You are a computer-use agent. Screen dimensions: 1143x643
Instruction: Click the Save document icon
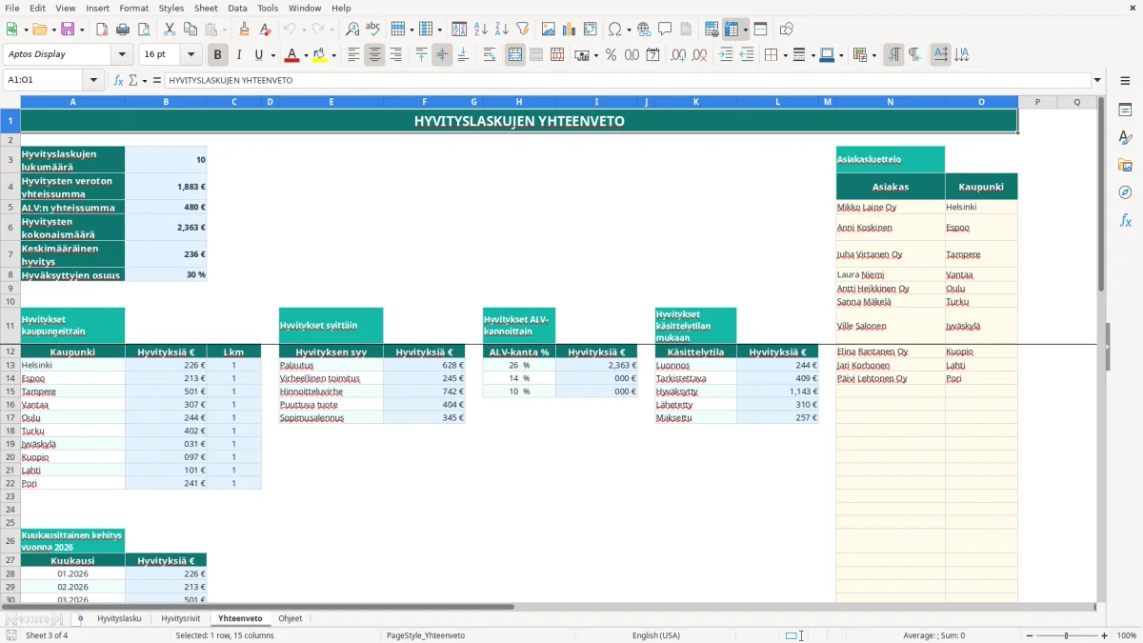[68, 30]
